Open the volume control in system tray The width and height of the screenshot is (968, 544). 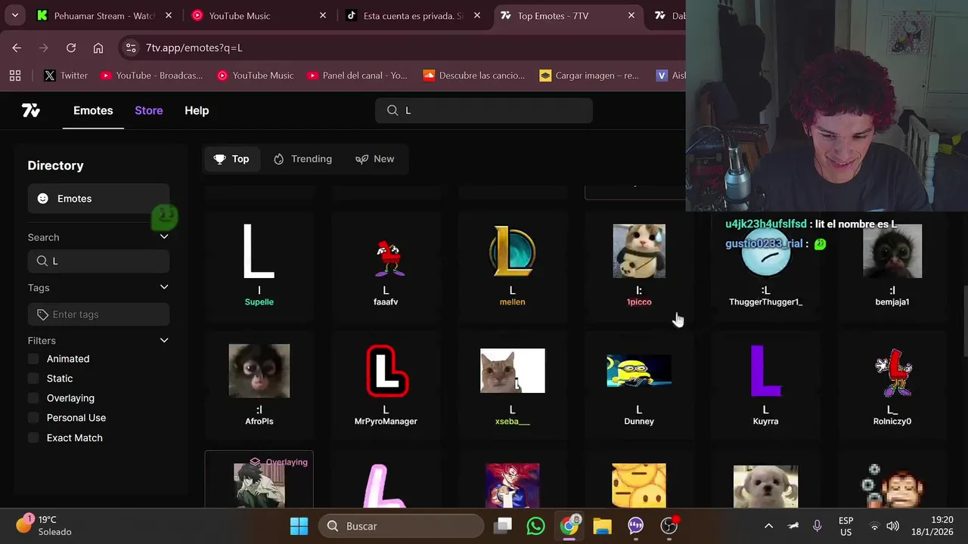coord(892,526)
